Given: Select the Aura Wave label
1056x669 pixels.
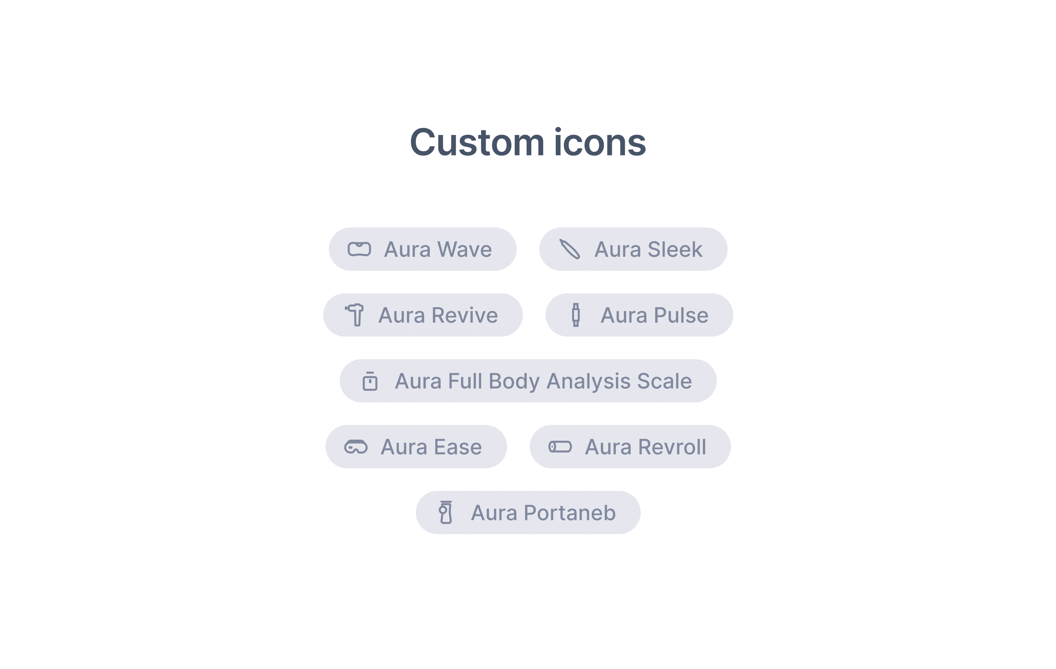Looking at the screenshot, I should [438, 249].
